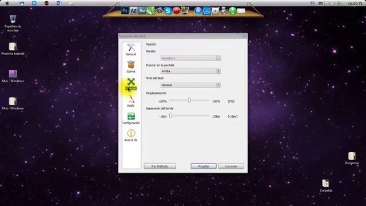Open the green pen app in dock
The height and width of the screenshot is (206, 366).
(x=150, y=11)
